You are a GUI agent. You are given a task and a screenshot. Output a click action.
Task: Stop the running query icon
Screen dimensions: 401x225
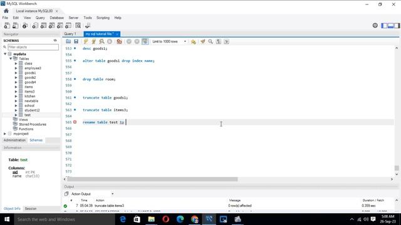pyautogui.click(x=110, y=41)
